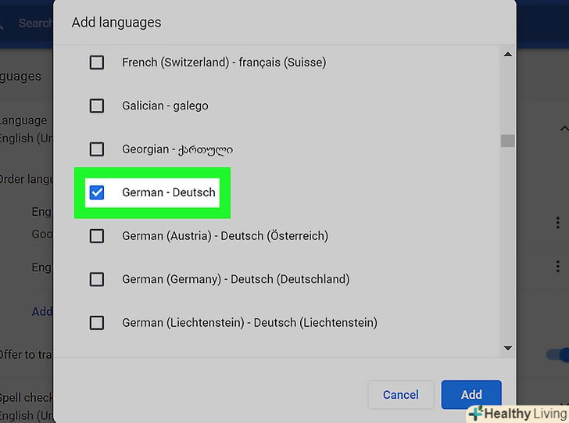569x423 pixels.
Task: Toggle the Offer to translate switch
Action: click(x=558, y=355)
